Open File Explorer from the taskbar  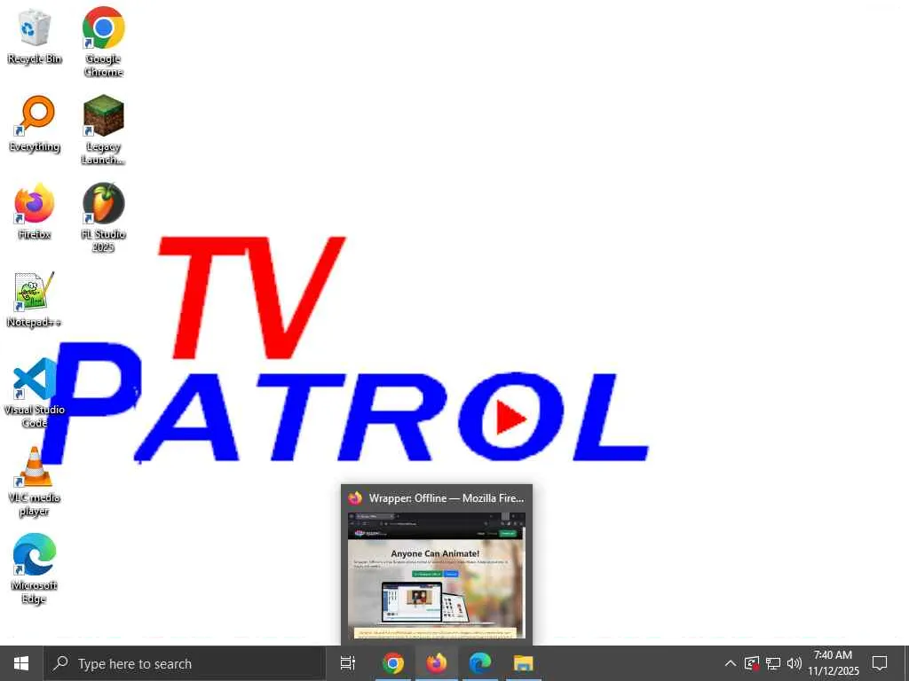click(x=524, y=663)
